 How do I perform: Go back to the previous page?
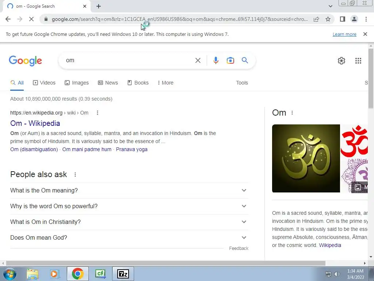point(8,19)
